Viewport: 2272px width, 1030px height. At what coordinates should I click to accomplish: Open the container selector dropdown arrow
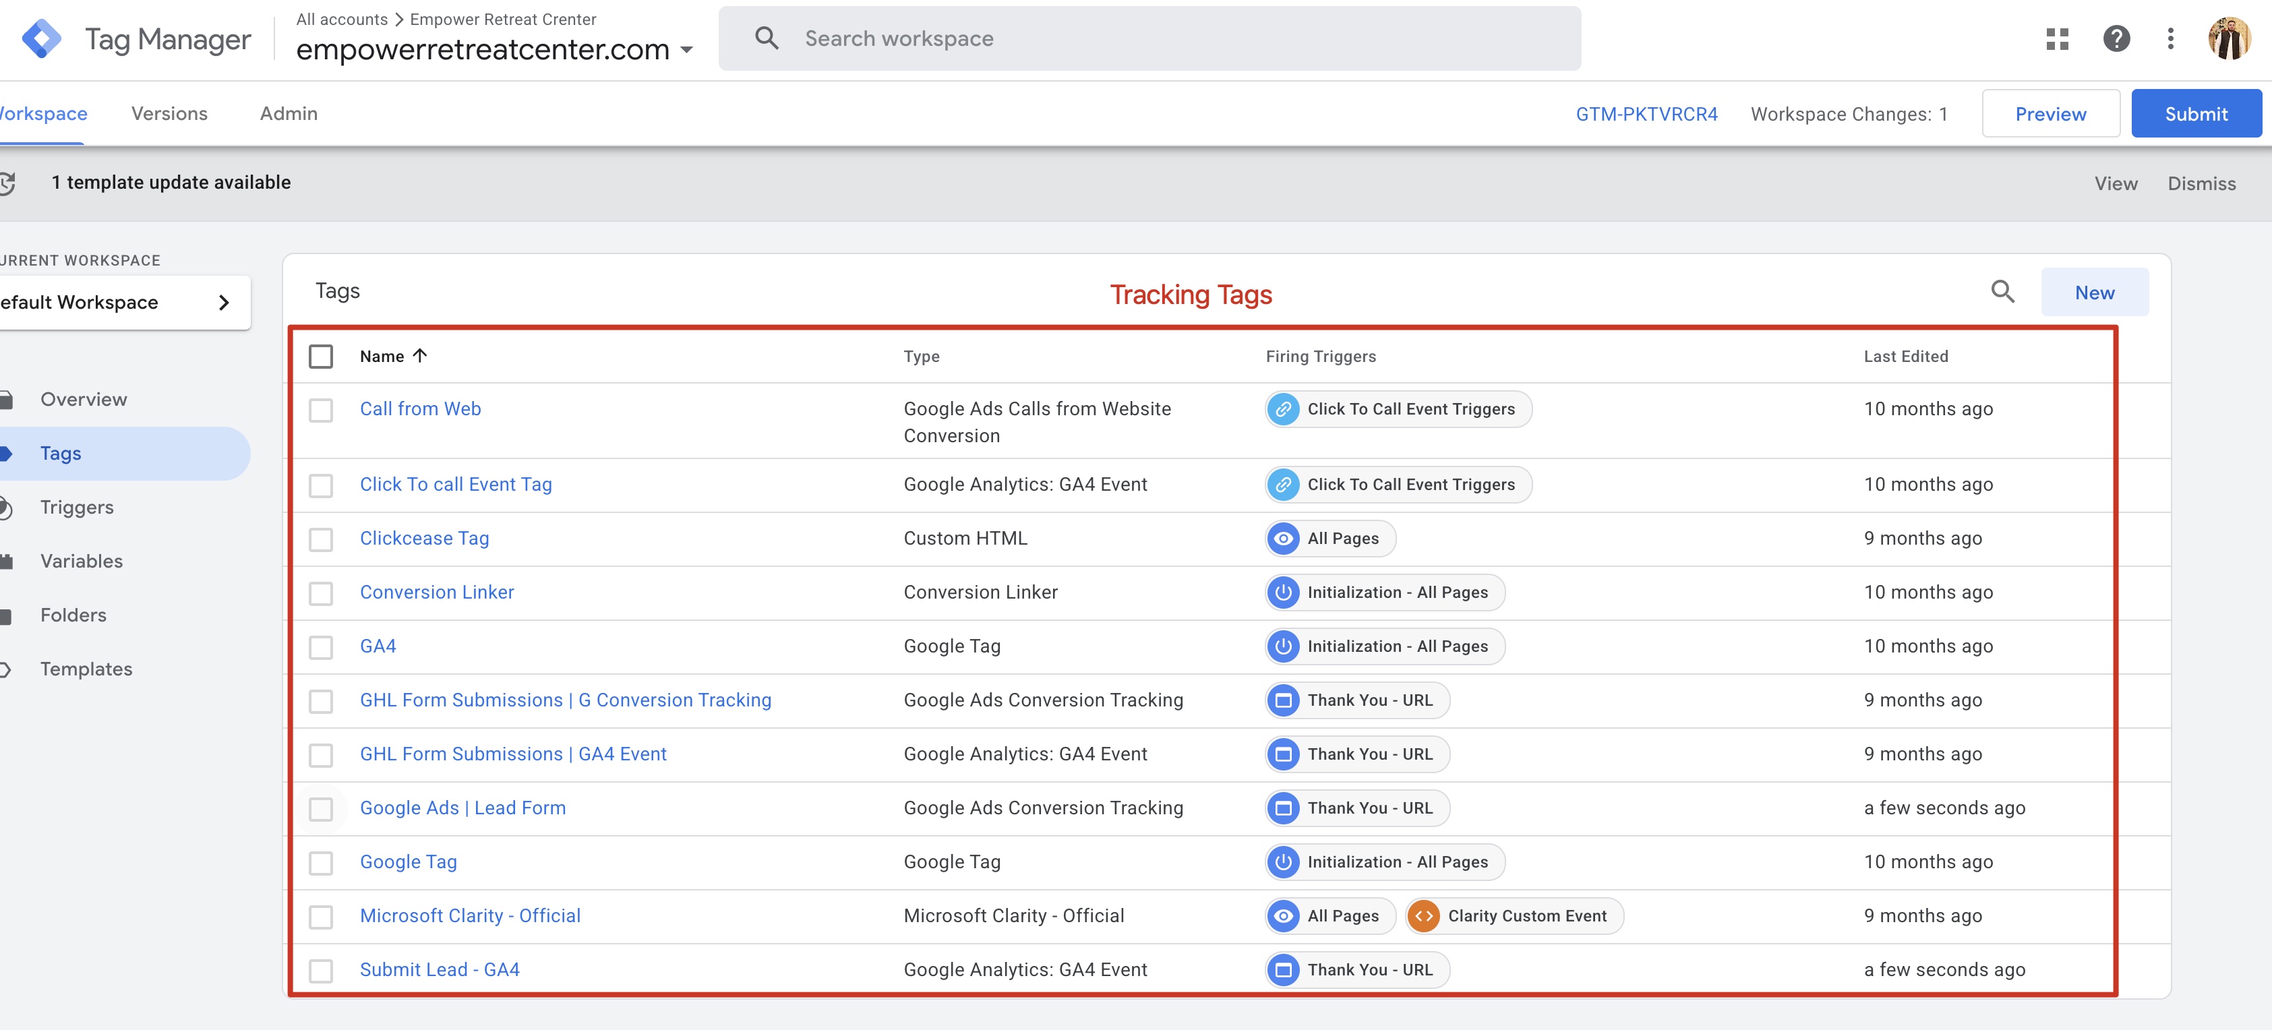click(686, 51)
